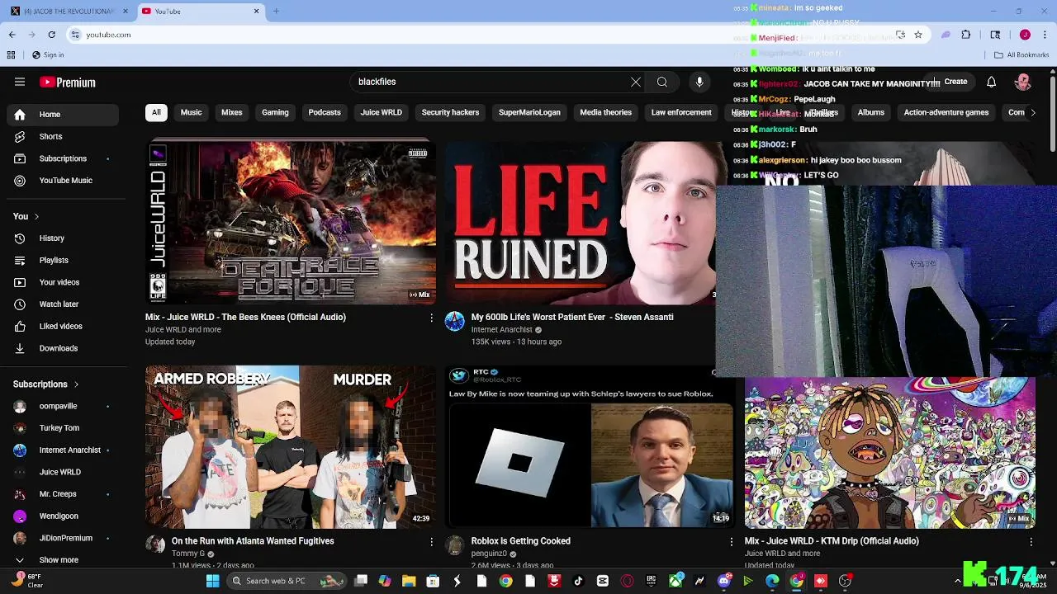Select the Mixes filter chip
Screen dimensions: 1057x594
coord(231,112)
